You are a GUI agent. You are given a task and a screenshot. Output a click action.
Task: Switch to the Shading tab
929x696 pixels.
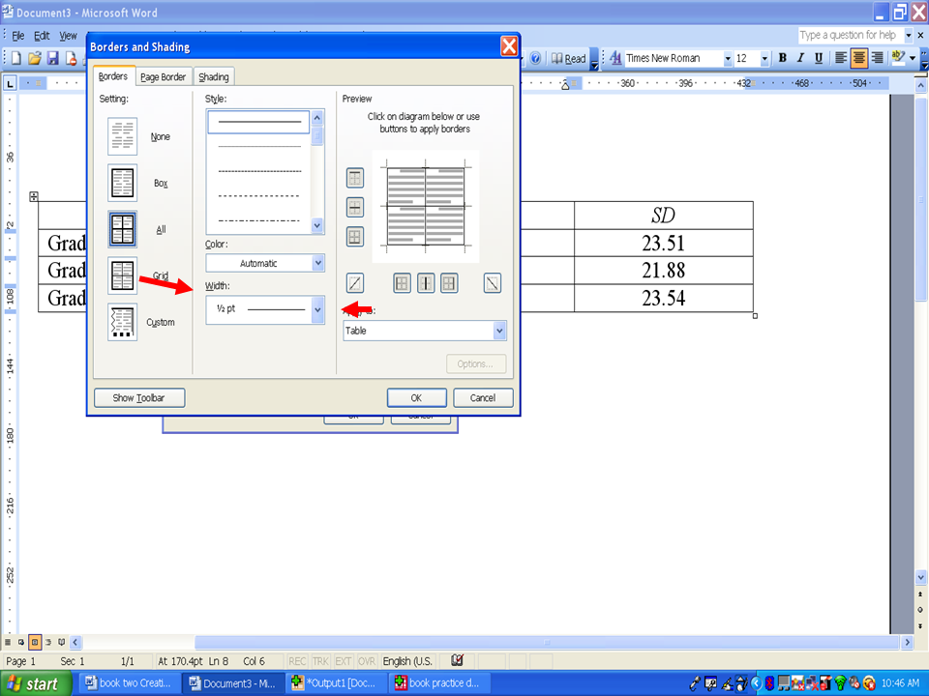point(214,77)
